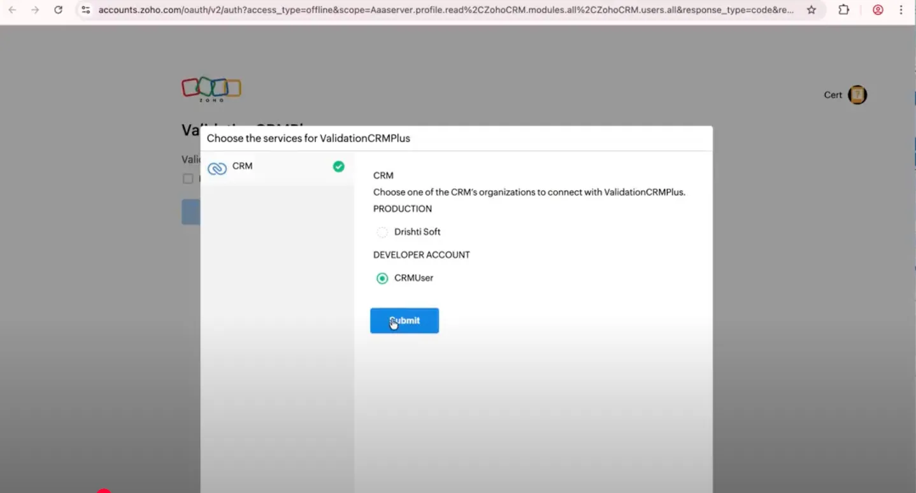Reload the page with the refresh icon
The width and height of the screenshot is (916, 493).
[x=58, y=10]
